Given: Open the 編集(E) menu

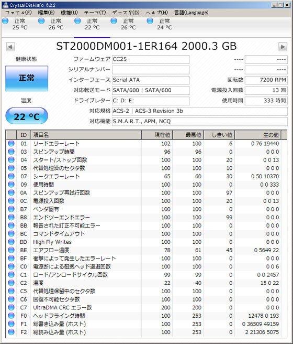Looking at the screenshot, I should click(x=46, y=13).
